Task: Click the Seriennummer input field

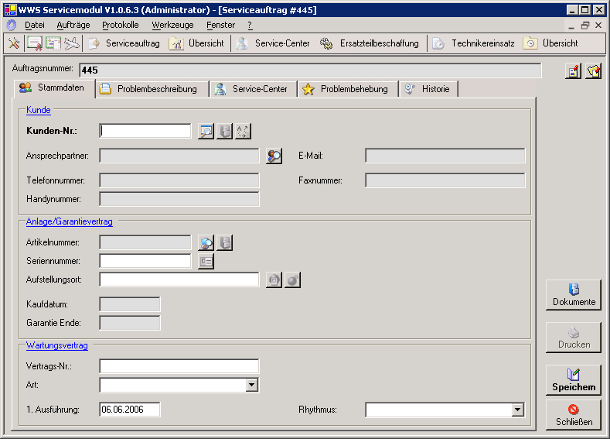Action: (x=145, y=261)
